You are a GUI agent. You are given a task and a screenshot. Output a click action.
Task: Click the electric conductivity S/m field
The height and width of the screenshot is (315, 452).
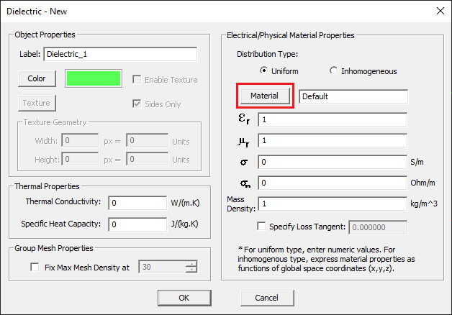pyautogui.click(x=333, y=162)
